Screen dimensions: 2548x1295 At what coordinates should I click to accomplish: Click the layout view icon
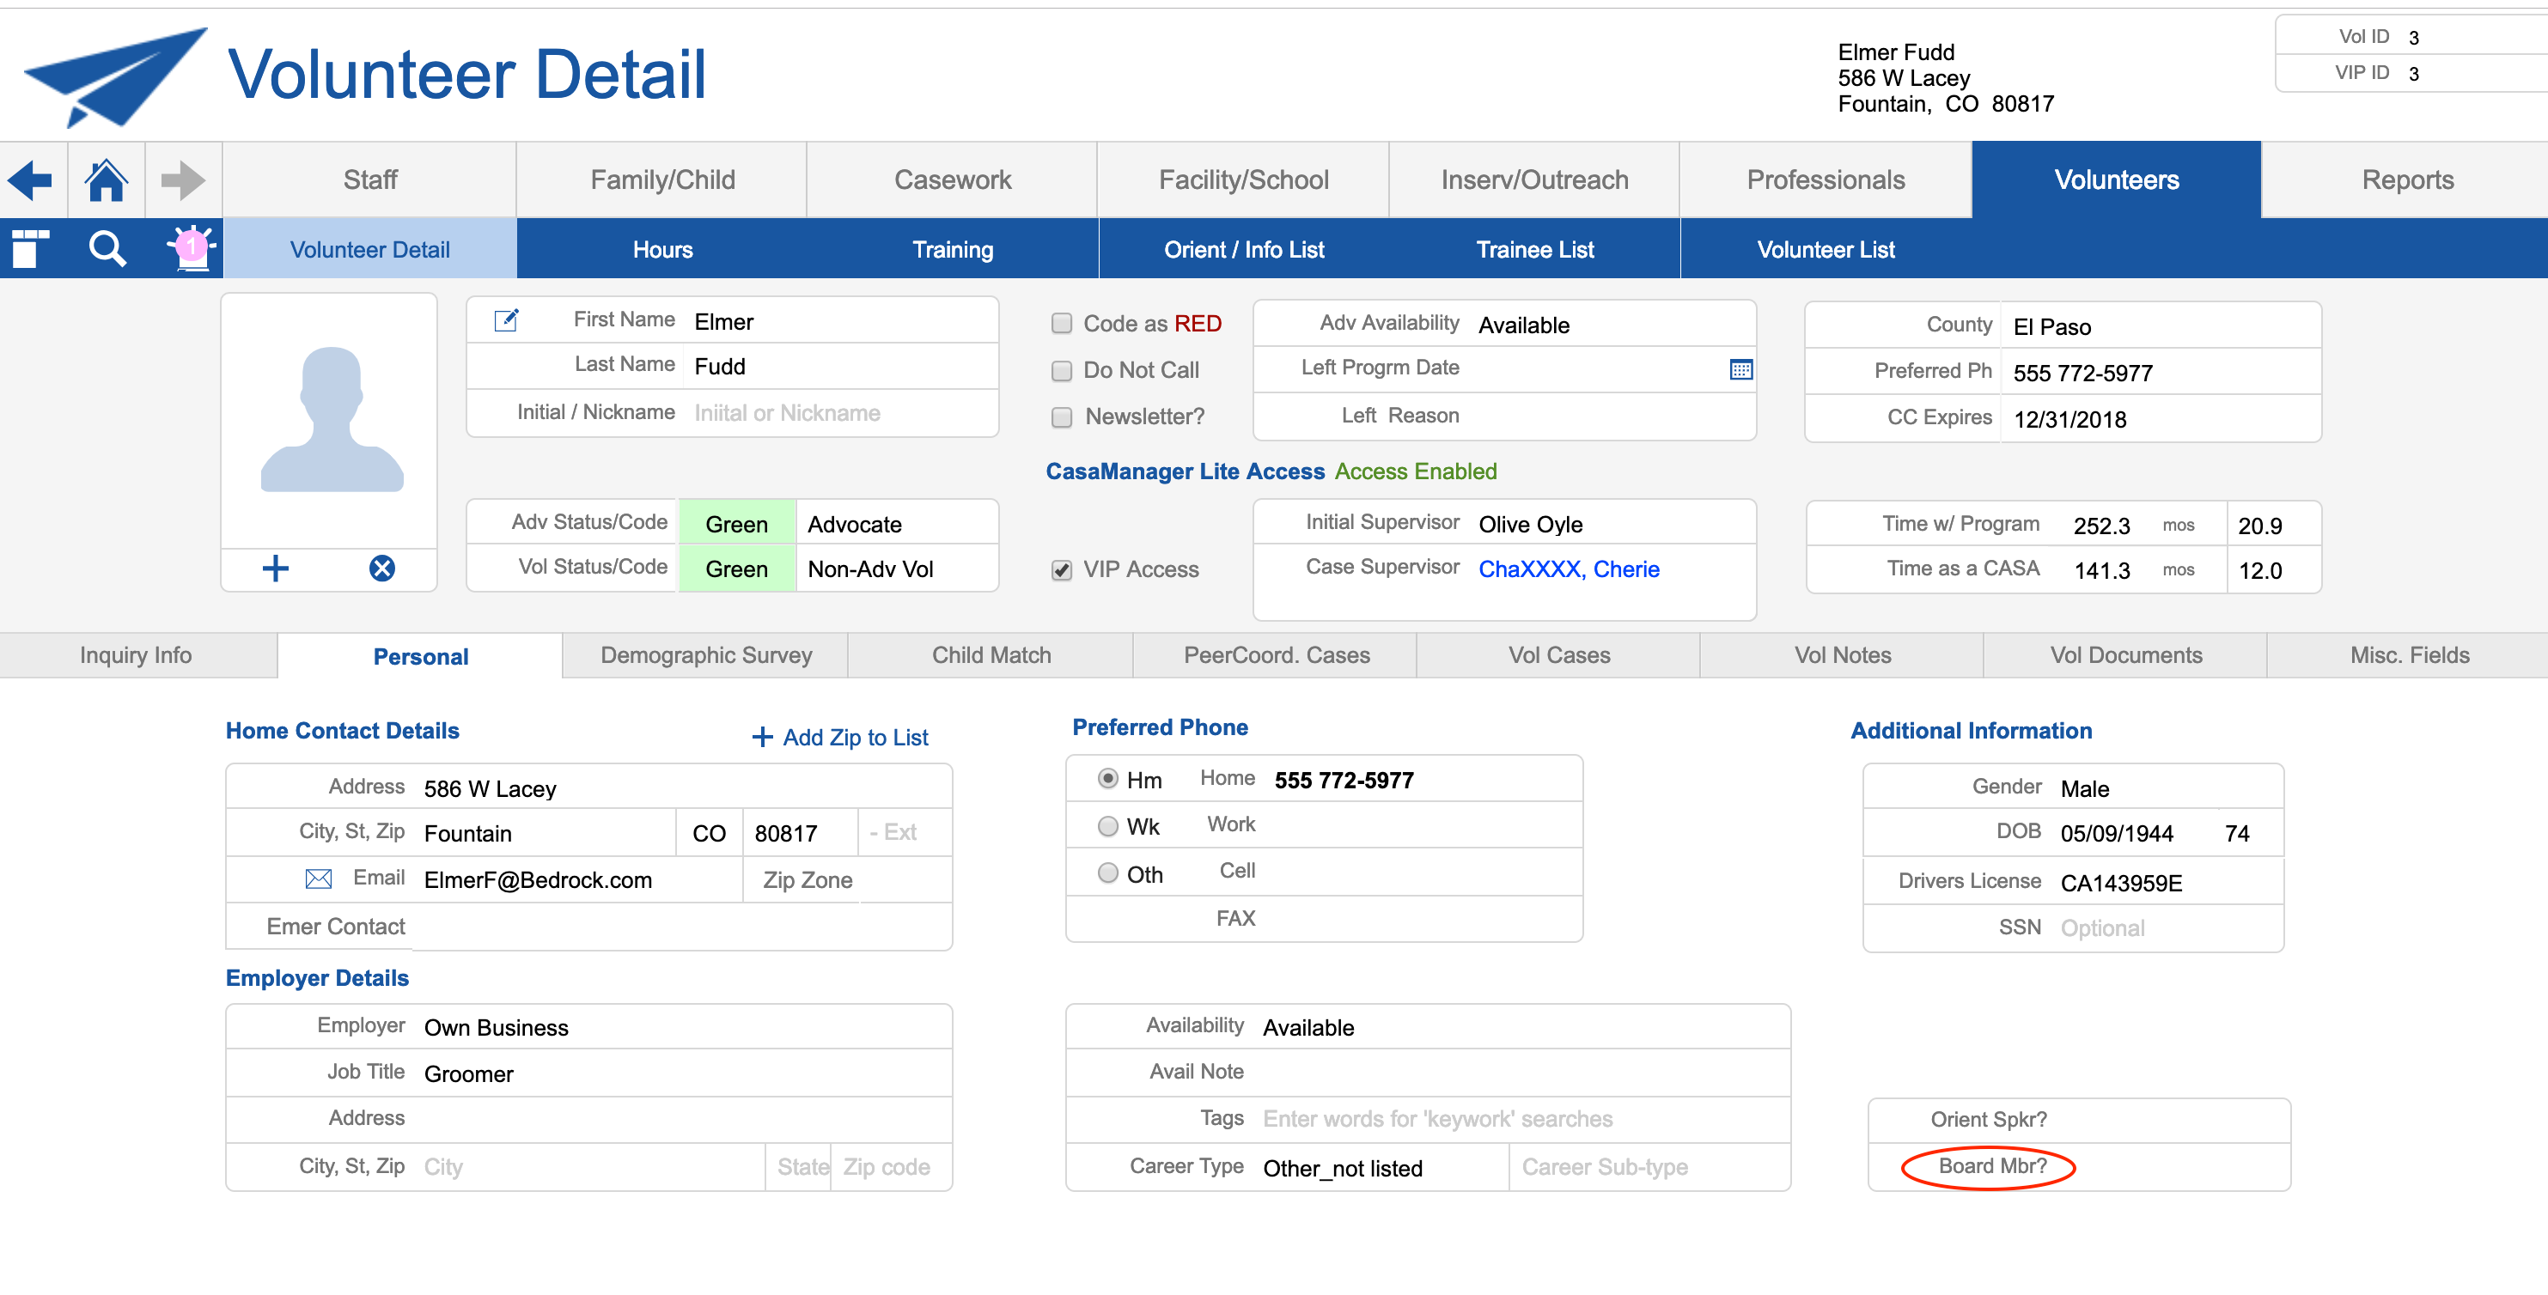(30, 249)
